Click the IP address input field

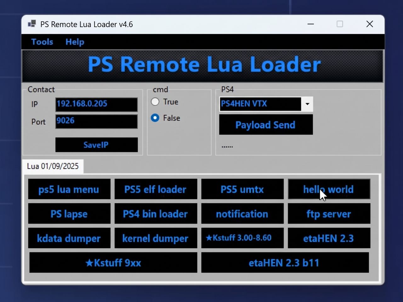click(x=96, y=104)
